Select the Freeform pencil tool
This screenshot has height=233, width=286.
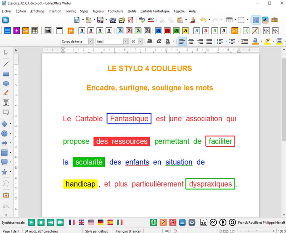click(x=6, y=93)
